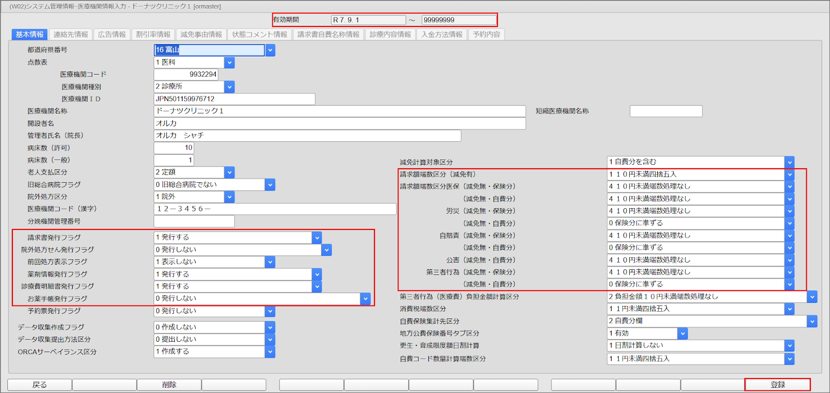Click the 削除 button
The width and height of the screenshot is (830, 393).
169,385
